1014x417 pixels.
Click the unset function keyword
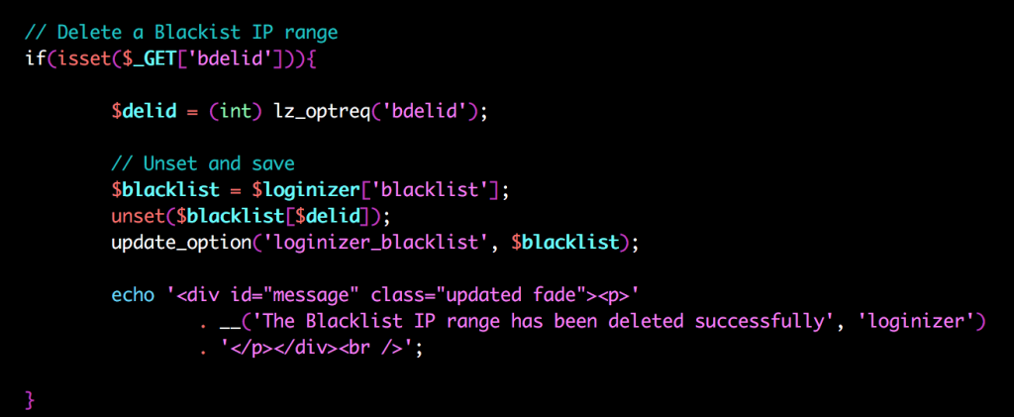pyautogui.click(x=138, y=215)
